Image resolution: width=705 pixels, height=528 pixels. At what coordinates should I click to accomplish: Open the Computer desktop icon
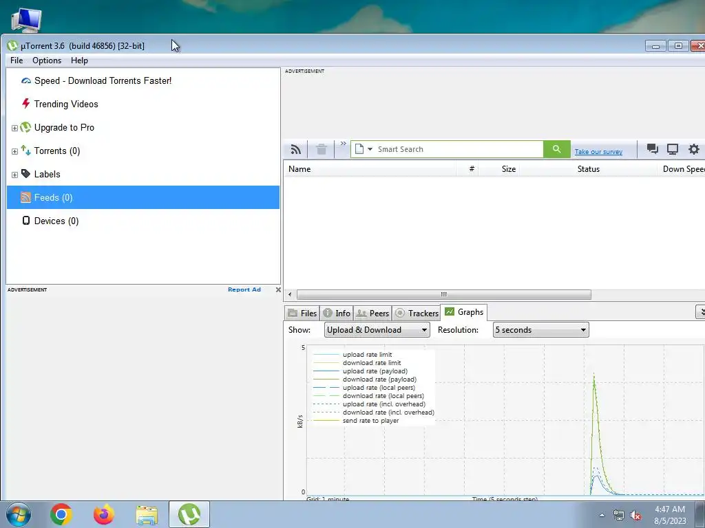coord(26,20)
